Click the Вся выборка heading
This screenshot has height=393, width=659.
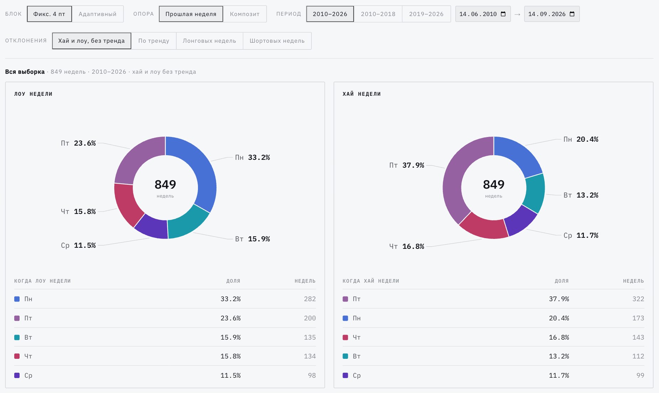click(x=25, y=72)
